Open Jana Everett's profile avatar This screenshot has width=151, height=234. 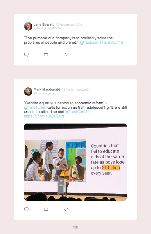click(x=28, y=27)
